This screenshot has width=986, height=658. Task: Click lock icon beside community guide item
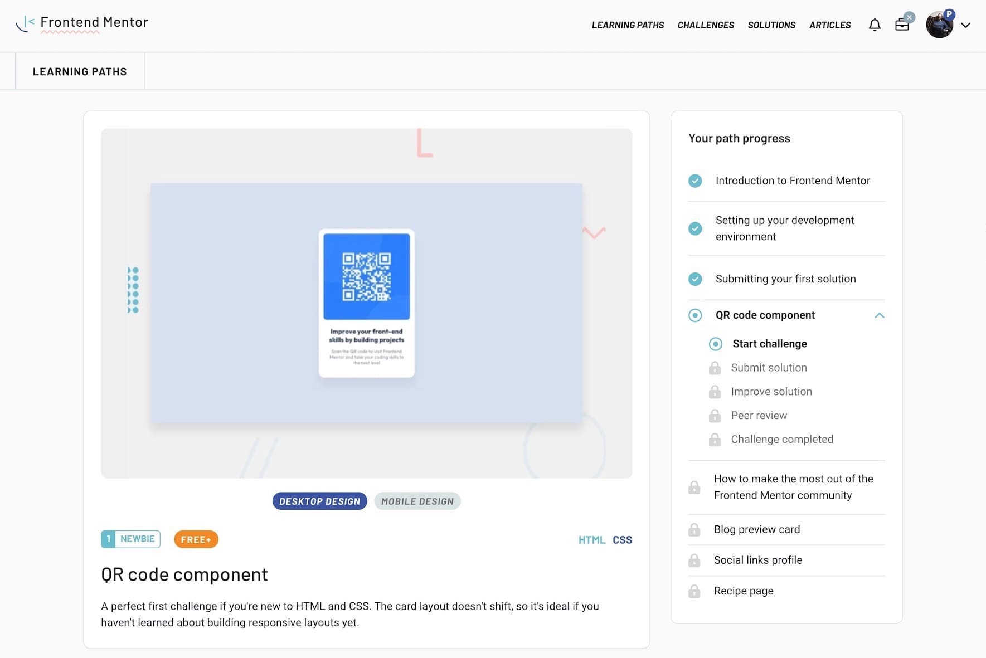[694, 488]
